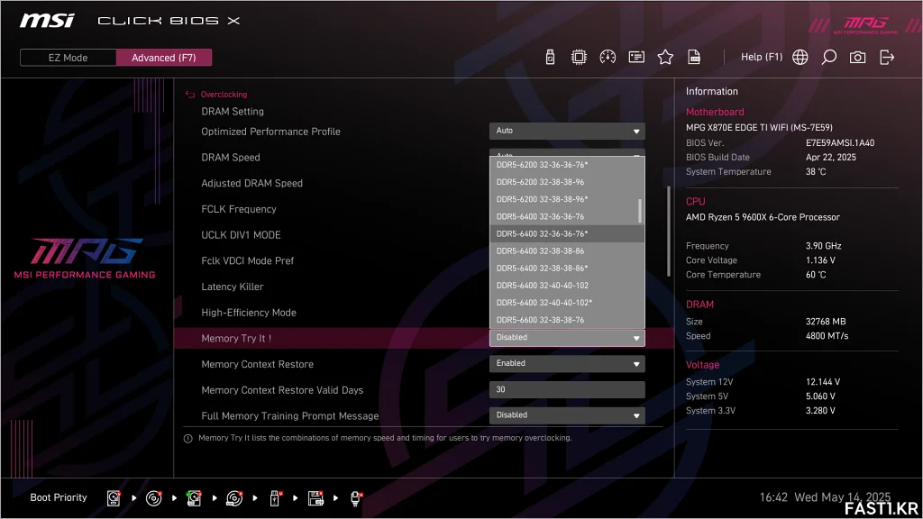Select USB optical disc boot device icon
The height and width of the screenshot is (519, 923).
coord(234,497)
